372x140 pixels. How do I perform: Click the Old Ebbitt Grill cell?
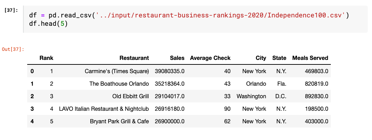131,96
